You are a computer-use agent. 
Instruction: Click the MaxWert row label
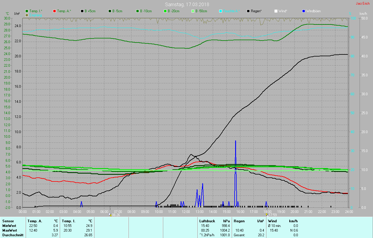click(10, 230)
